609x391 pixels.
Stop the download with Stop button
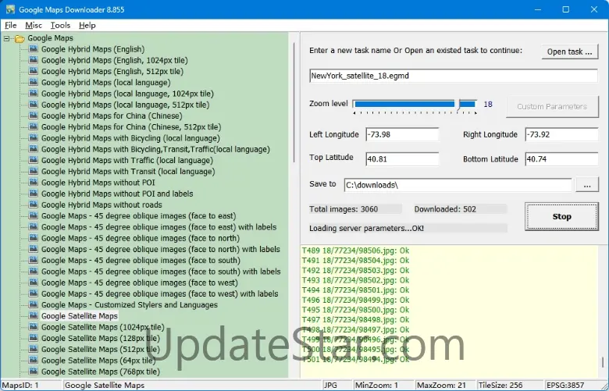click(x=561, y=217)
